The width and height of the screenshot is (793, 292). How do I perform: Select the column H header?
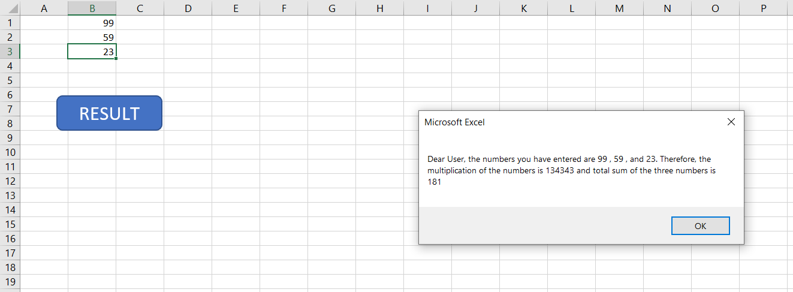pos(379,8)
